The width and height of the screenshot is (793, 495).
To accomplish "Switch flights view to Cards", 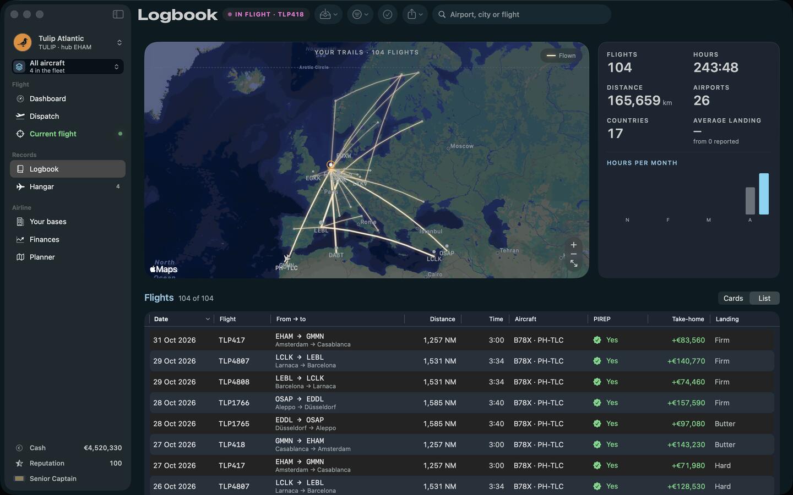I will click(x=733, y=298).
